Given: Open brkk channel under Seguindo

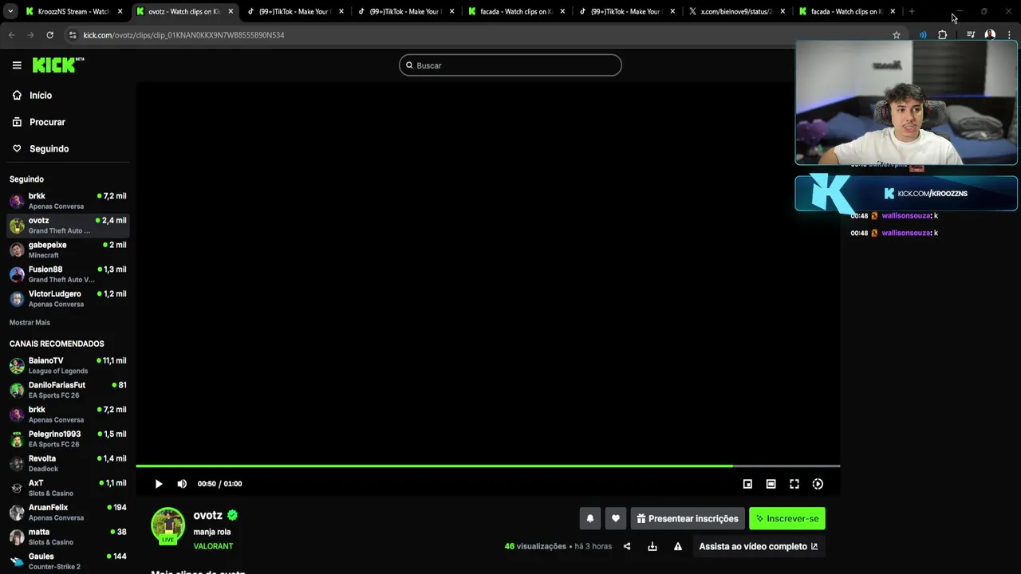Looking at the screenshot, I should tap(69, 201).
